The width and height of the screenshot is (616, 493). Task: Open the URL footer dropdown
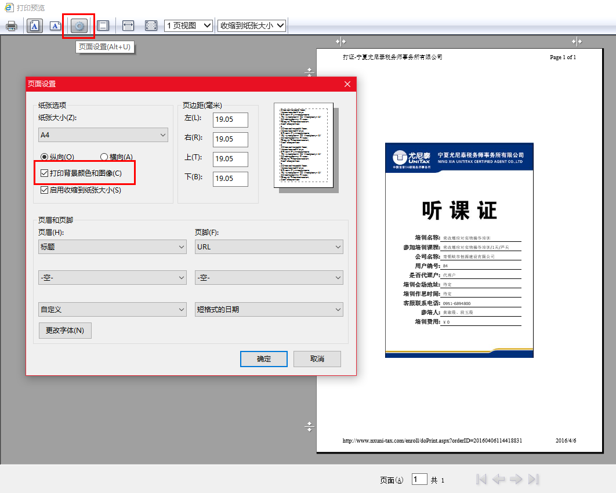[x=269, y=247]
